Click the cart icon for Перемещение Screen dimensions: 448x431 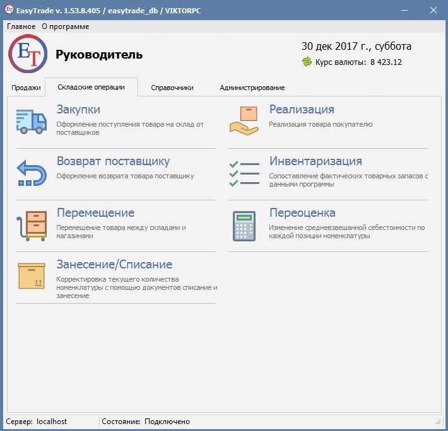click(32, 226)
